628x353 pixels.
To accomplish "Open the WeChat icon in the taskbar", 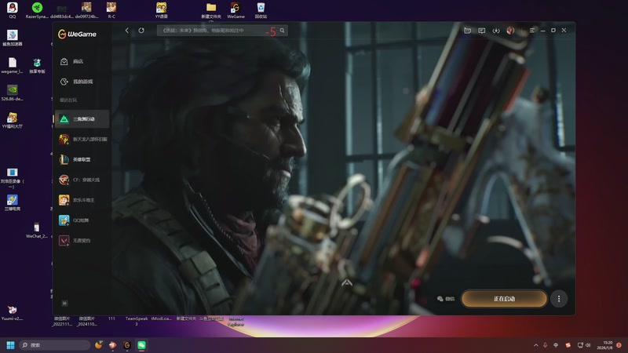I will 141,345.
